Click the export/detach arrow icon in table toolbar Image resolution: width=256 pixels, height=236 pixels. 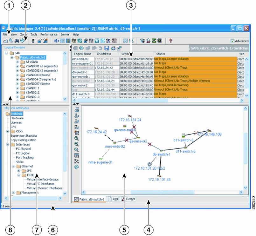click(x=120, y=48)
